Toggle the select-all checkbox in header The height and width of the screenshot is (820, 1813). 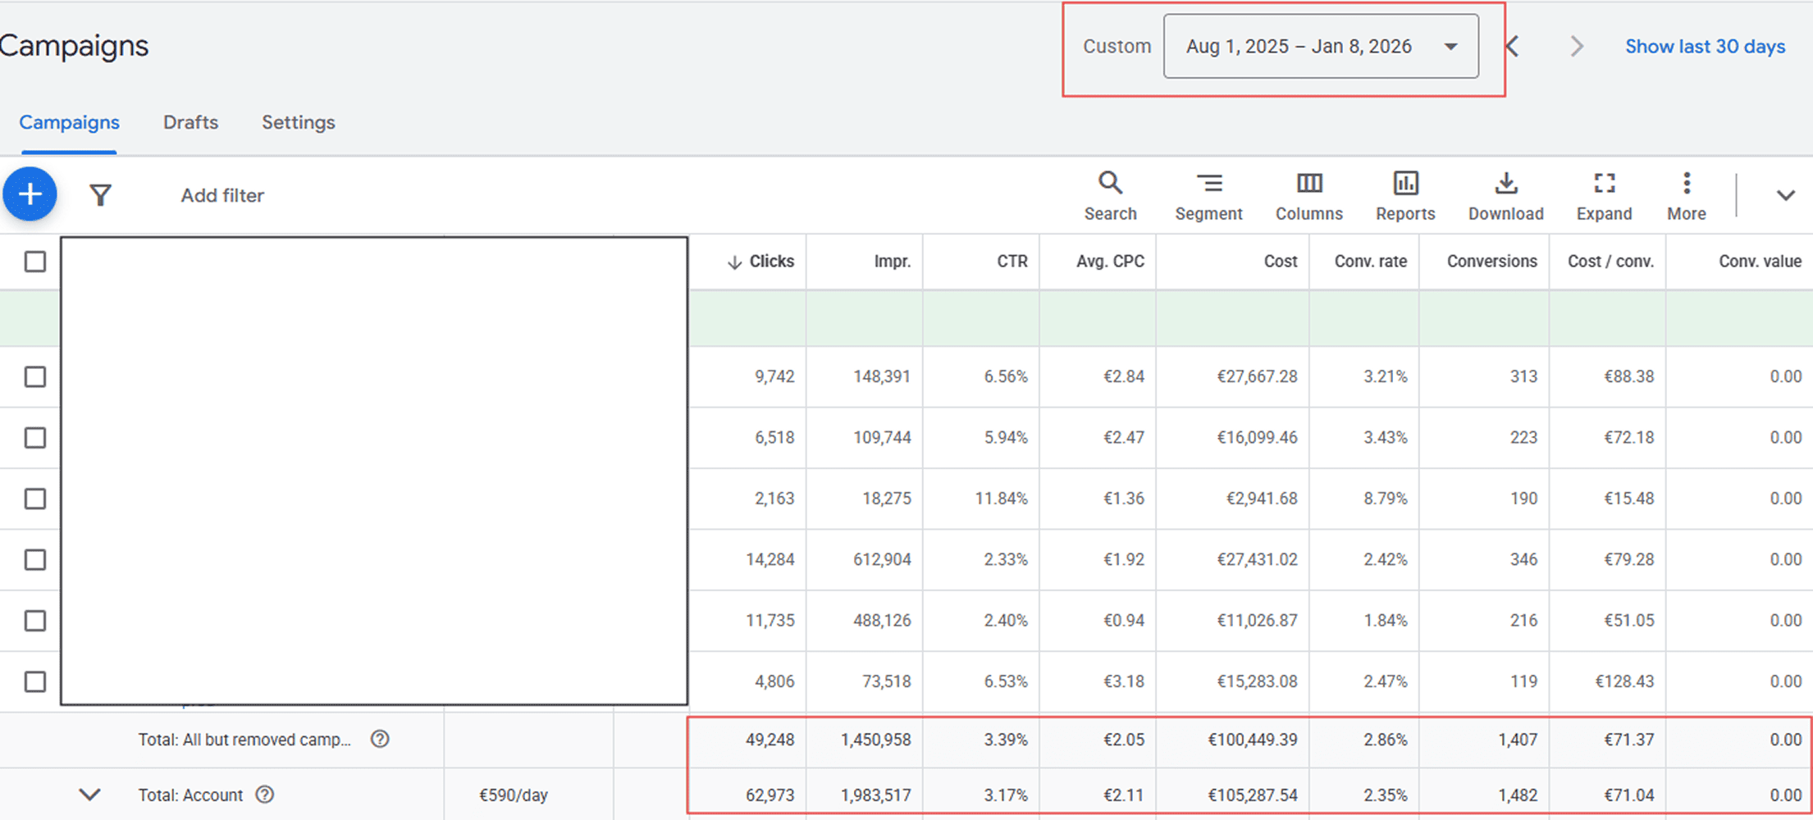35,262
